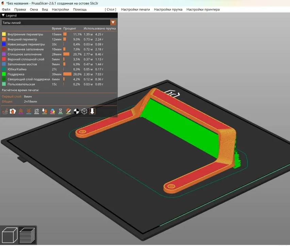Toggle Внешний периметр visibility row
Screen dimensions: 290x246
point(59,39)
